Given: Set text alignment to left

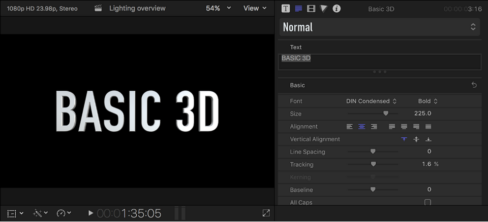Looking at the screenshot, I should (x=350, y=126).
